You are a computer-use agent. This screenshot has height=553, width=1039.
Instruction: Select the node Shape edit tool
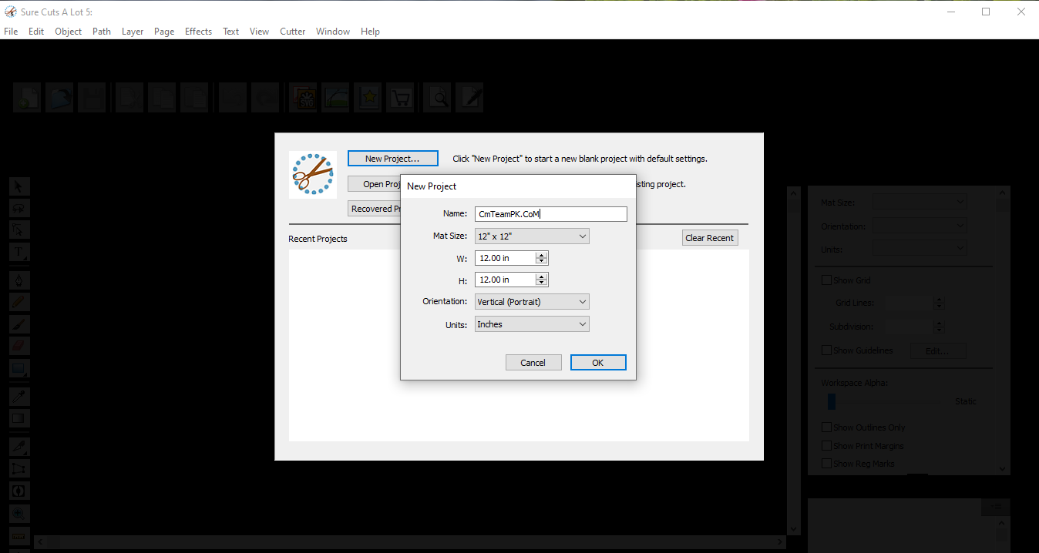coord(19,230)
